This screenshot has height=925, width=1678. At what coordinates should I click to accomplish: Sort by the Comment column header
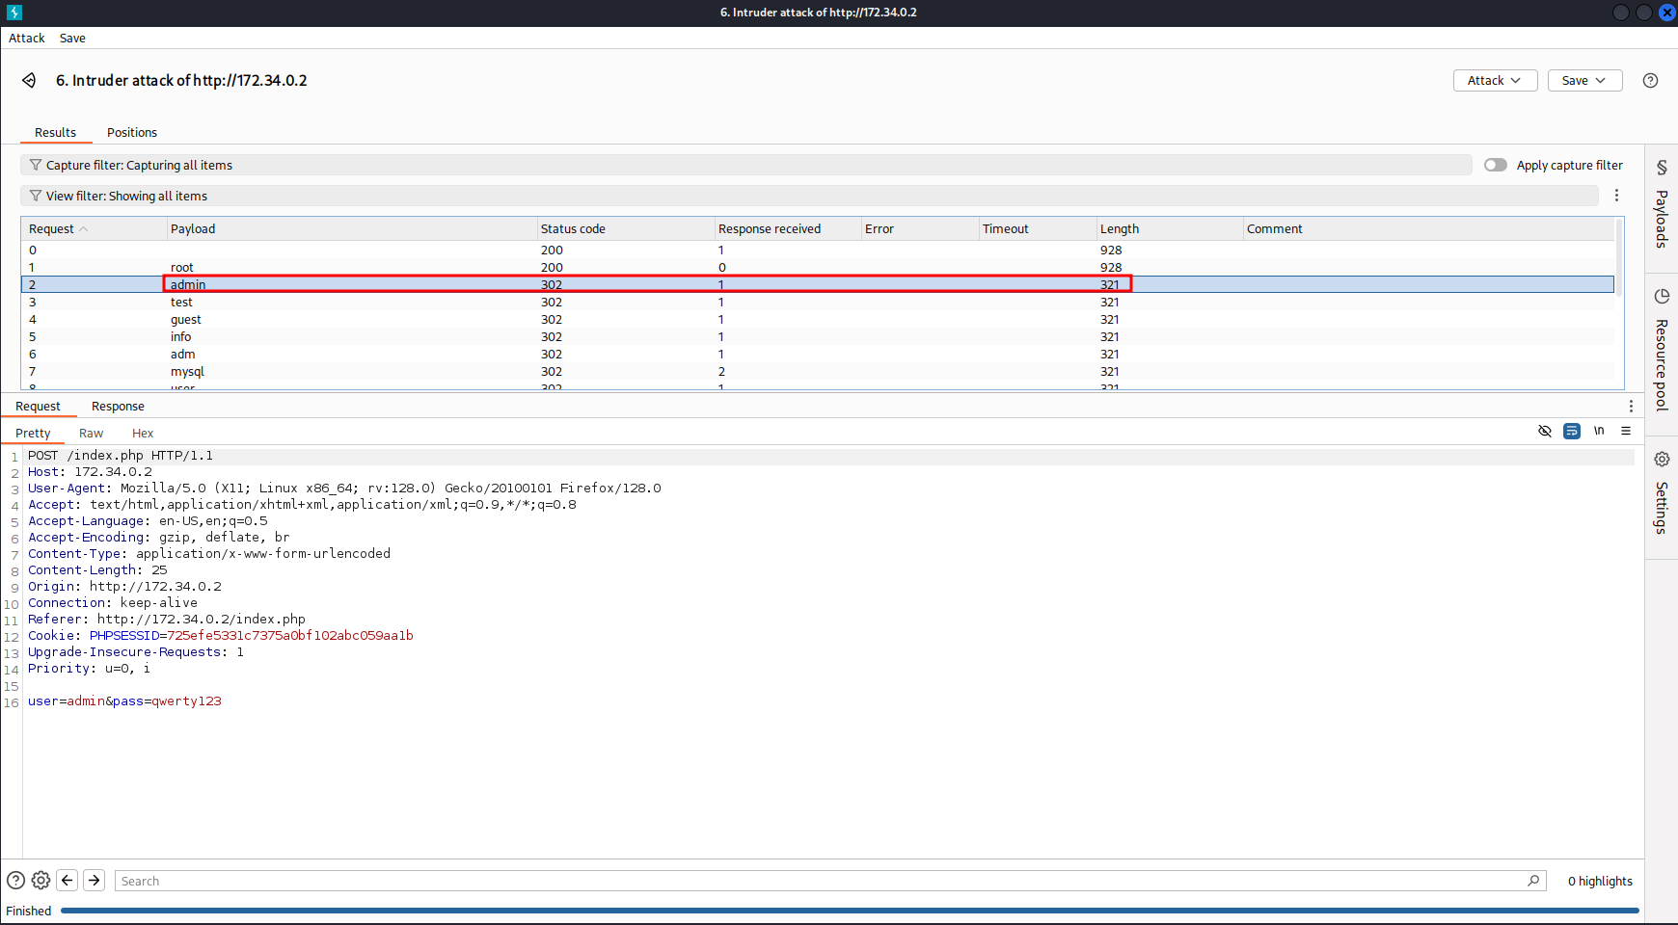1428,229
